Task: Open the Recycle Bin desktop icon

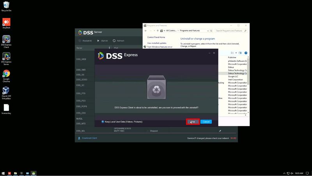Action: pos(6,7)
